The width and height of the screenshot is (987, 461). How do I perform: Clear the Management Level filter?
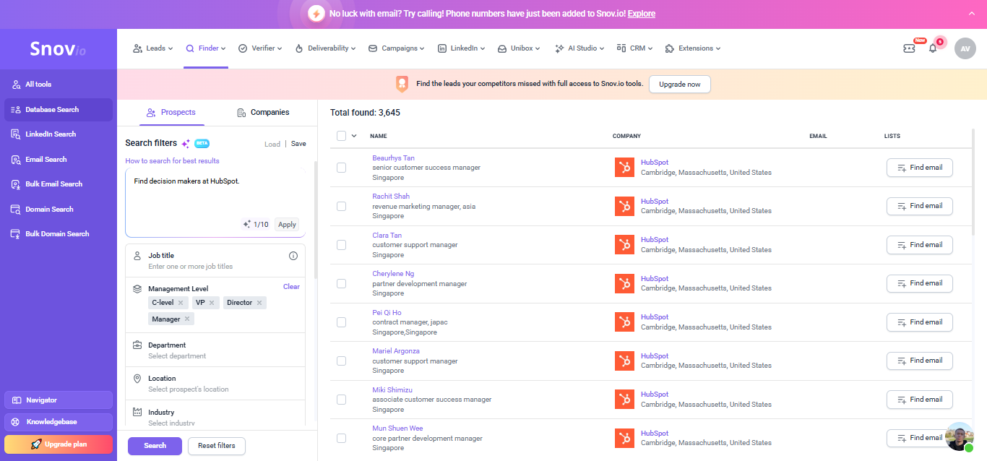point(291,287)
